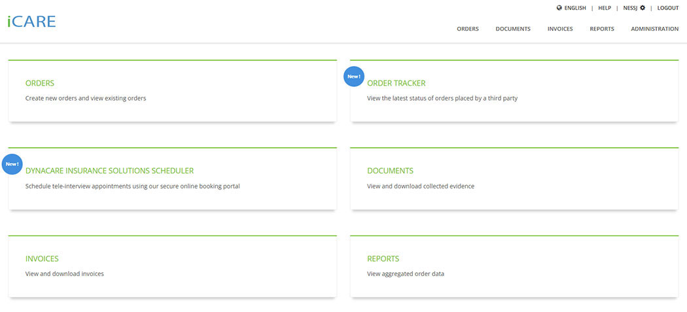
Task: Select INVOICES in the top navigation
Action: tap(560, 29)
